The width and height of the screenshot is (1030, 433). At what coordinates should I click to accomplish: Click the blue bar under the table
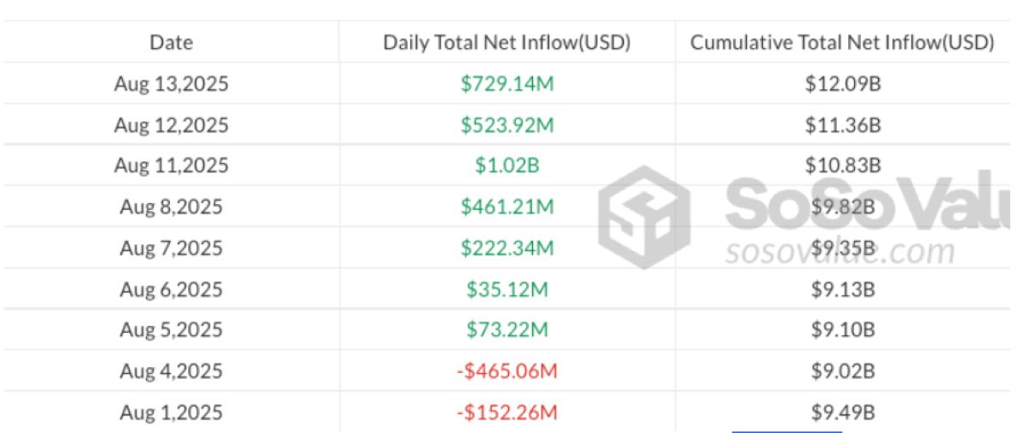pyautogui.click(x=786, y=431)
